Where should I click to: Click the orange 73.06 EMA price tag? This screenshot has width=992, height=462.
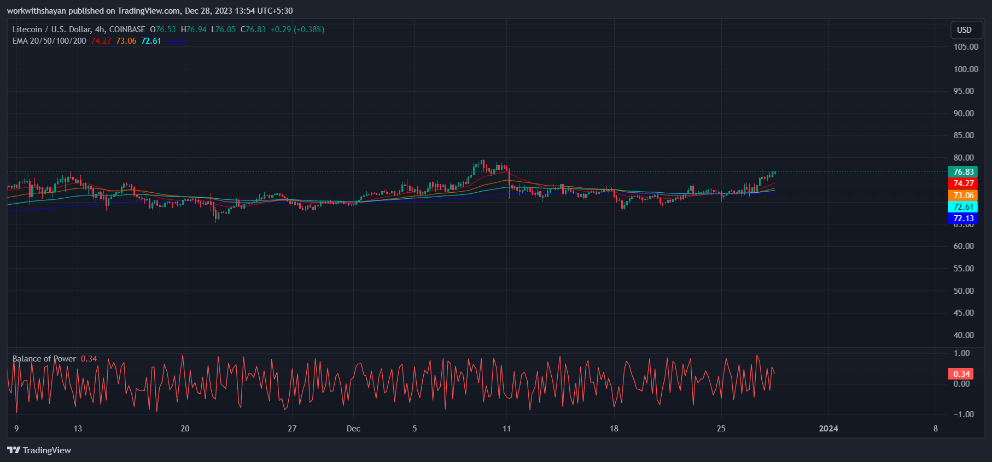963,196
